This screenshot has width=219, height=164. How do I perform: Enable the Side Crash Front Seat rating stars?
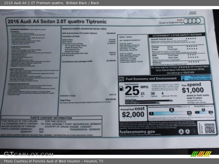[x=191, y=55]
